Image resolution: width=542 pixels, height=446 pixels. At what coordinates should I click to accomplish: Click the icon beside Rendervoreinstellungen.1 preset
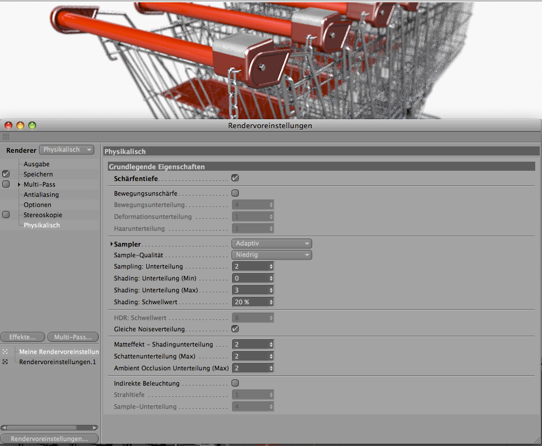pos(5,362)
